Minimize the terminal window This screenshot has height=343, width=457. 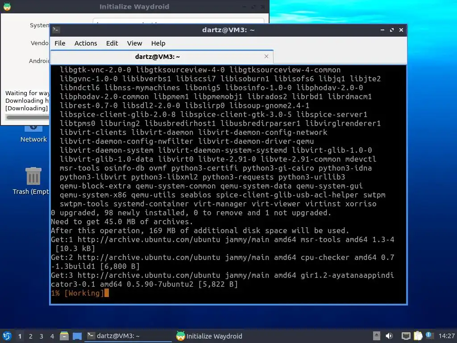382,30
